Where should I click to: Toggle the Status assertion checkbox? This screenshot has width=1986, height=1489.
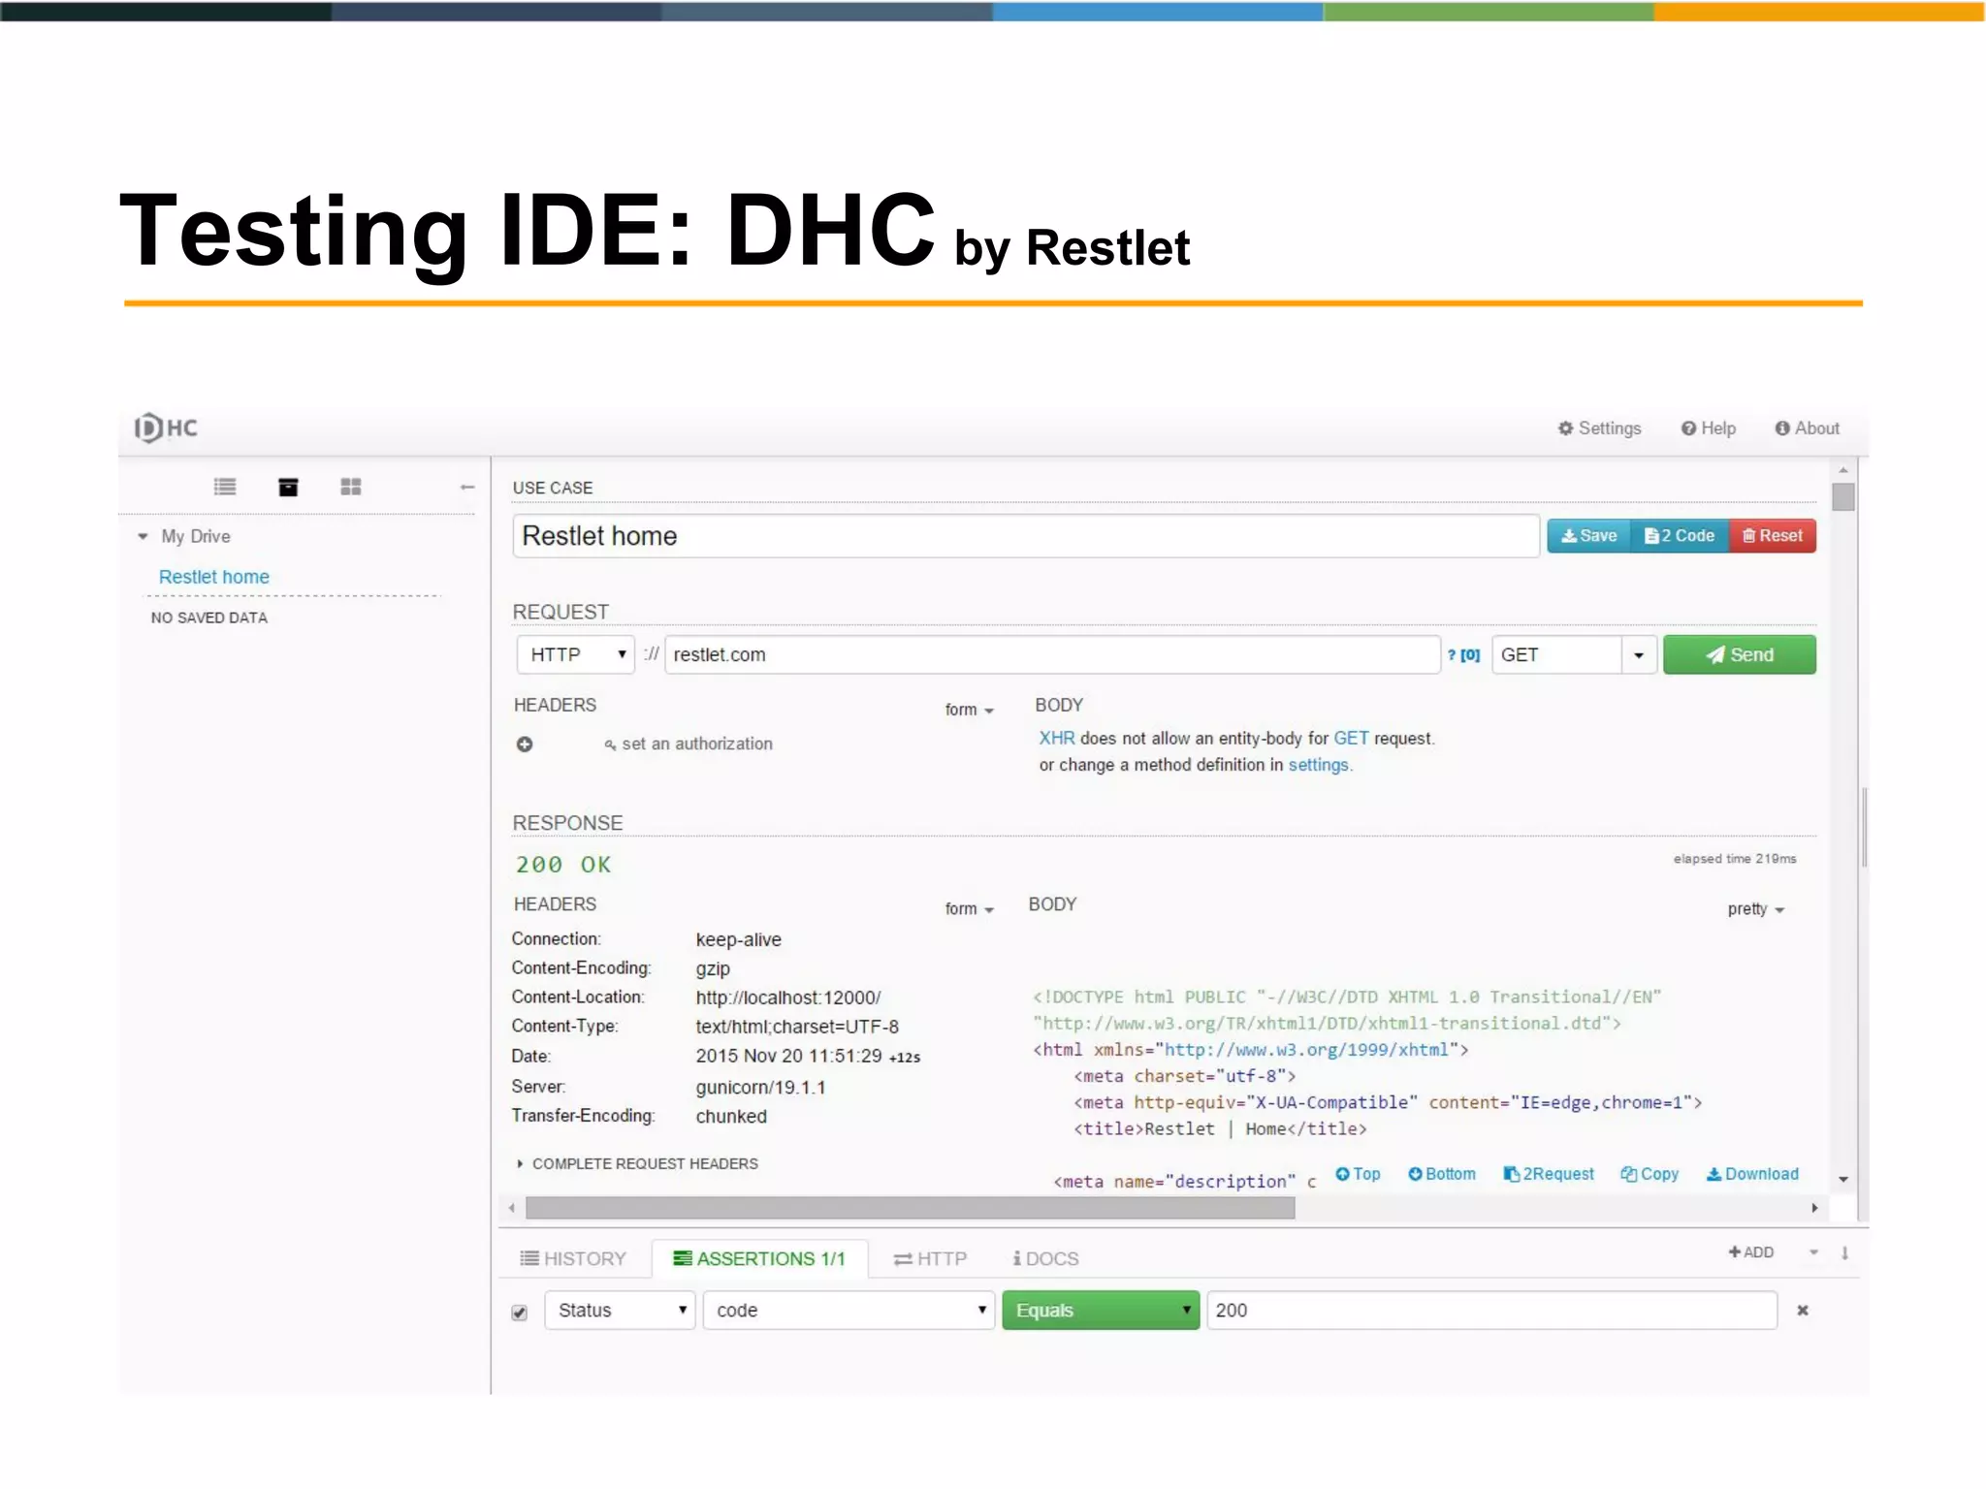[520, 1313]
